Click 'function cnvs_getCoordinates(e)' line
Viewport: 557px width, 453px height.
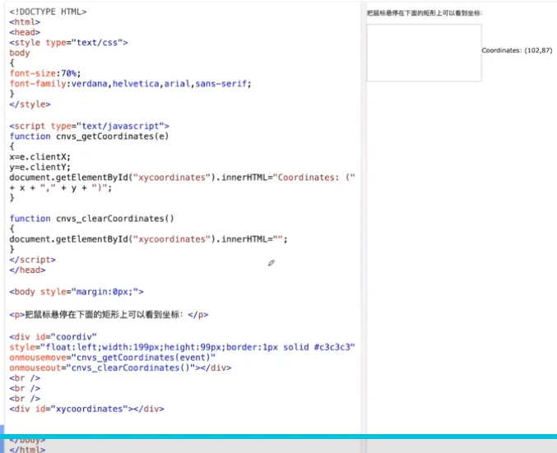point(89,136)
